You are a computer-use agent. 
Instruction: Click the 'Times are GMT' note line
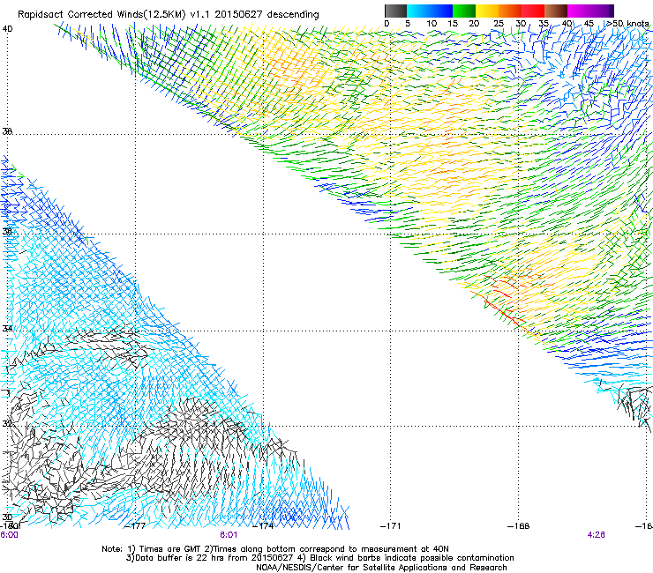pyautogui.click(x=274, y=549)
